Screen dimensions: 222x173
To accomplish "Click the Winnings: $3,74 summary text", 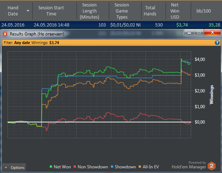I will [x=45, y=43].
